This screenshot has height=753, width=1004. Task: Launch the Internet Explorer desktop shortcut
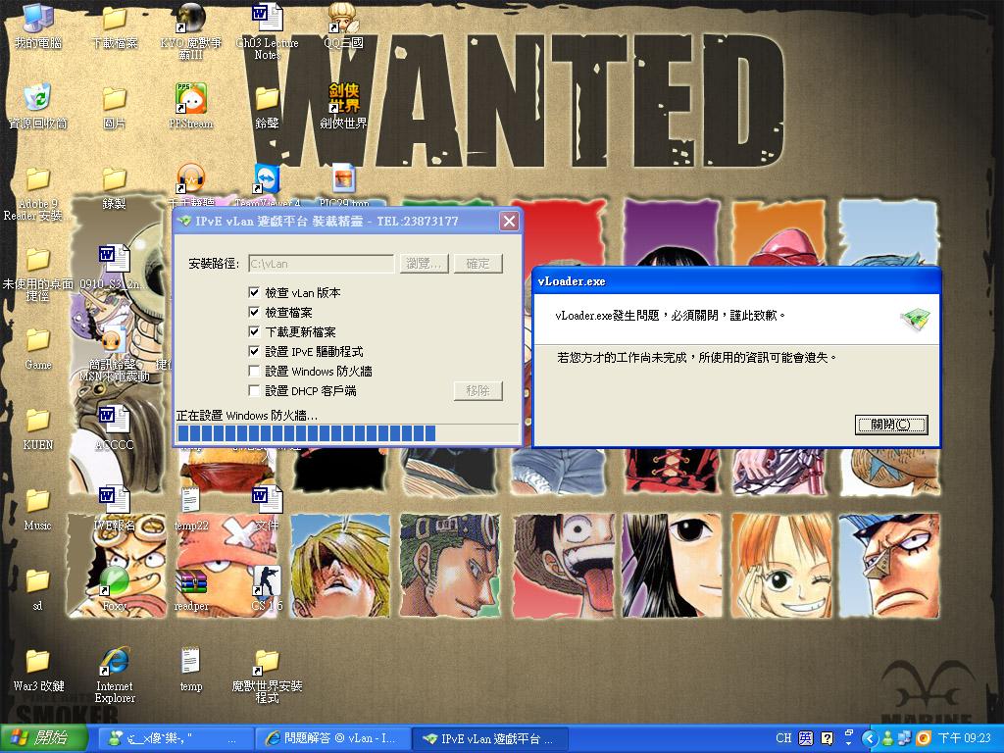point(114,676)
